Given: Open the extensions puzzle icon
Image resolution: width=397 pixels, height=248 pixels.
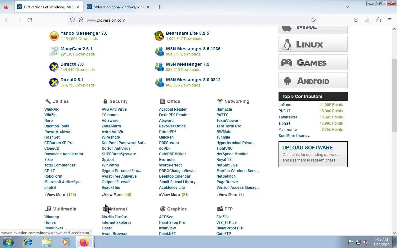Looking at the screenshot, I should (378, 20).
